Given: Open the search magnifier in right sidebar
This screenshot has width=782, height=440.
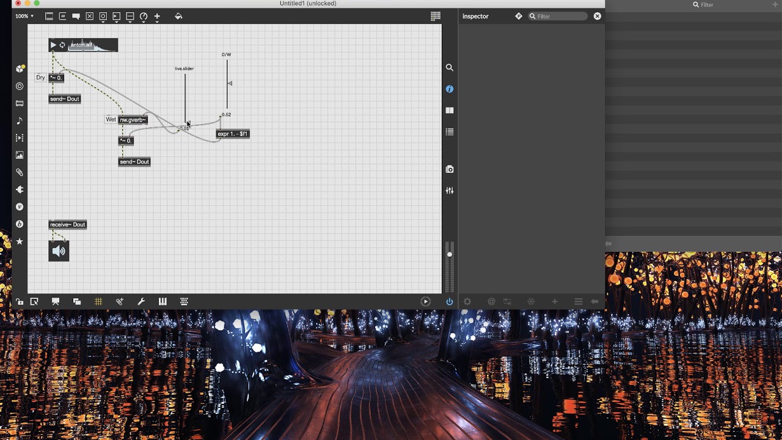Looking at the screenshot, I should tap(450, 68).
